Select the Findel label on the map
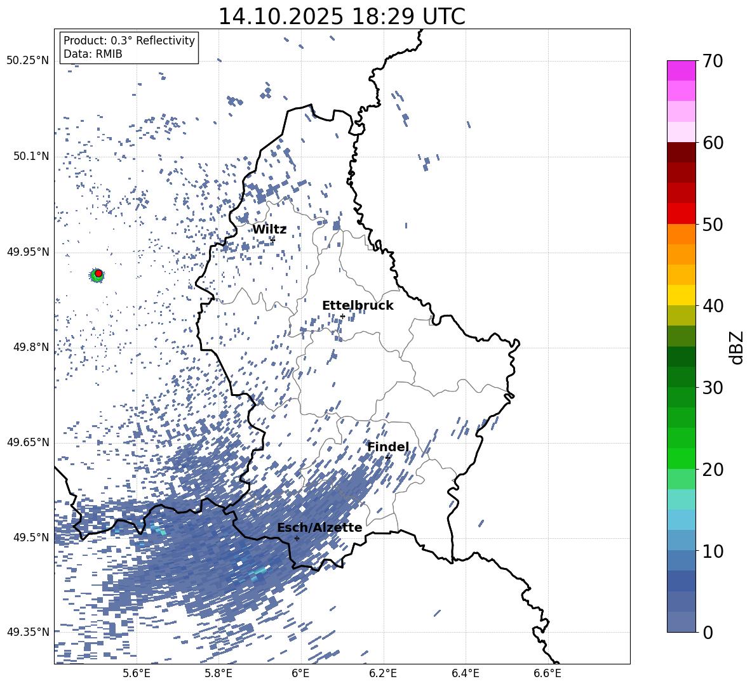 [x=388, y=447]
